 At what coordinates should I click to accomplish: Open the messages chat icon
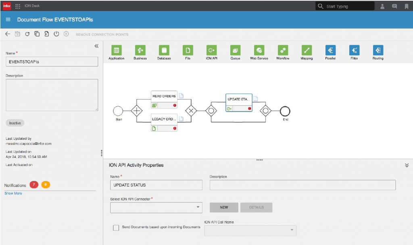tap(394, 6)
